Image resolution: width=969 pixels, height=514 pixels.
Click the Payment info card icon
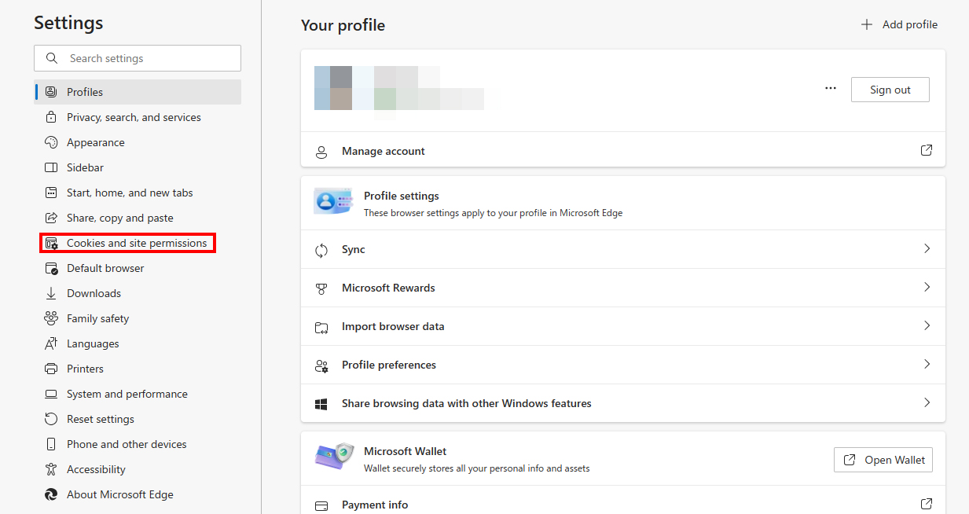point(321,505)
